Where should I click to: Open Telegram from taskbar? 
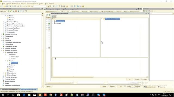tap(104, 95)
